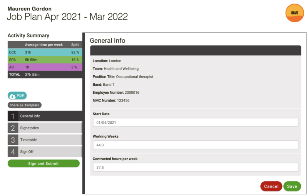Click the TOTAL 37h 55m row
Viewport: 308px width, 196px height.
click(45, 75)
